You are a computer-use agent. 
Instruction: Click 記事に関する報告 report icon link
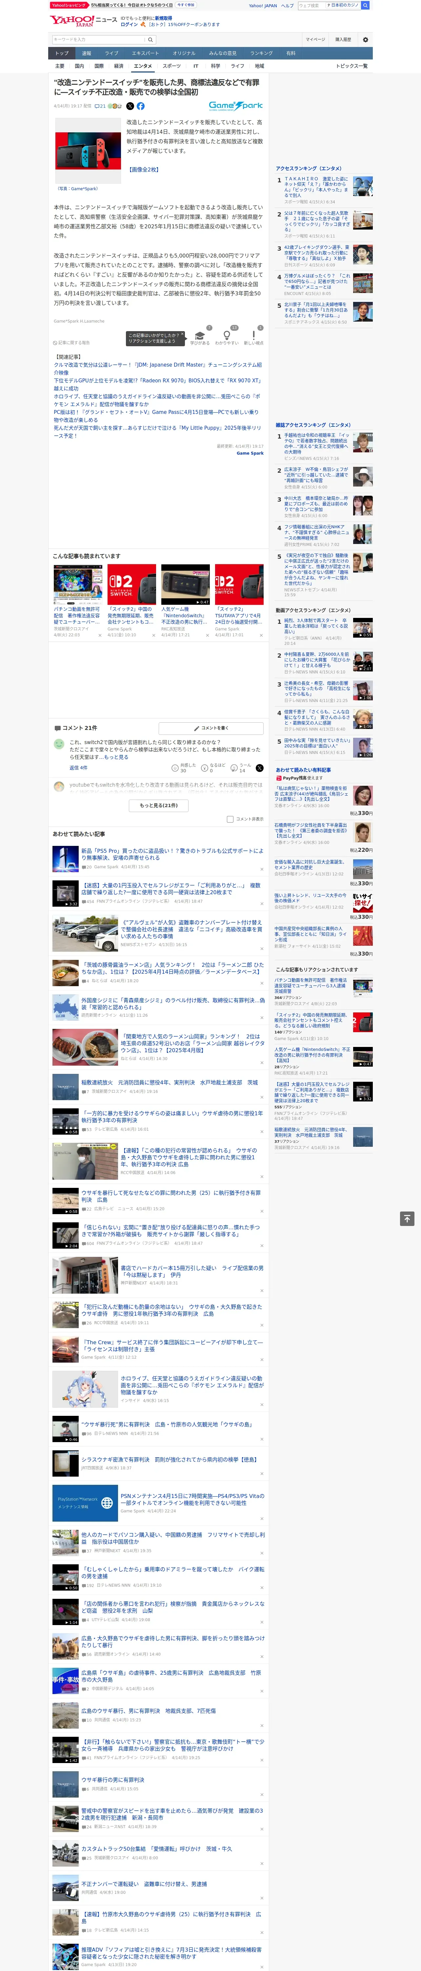(x=72, y=342)
